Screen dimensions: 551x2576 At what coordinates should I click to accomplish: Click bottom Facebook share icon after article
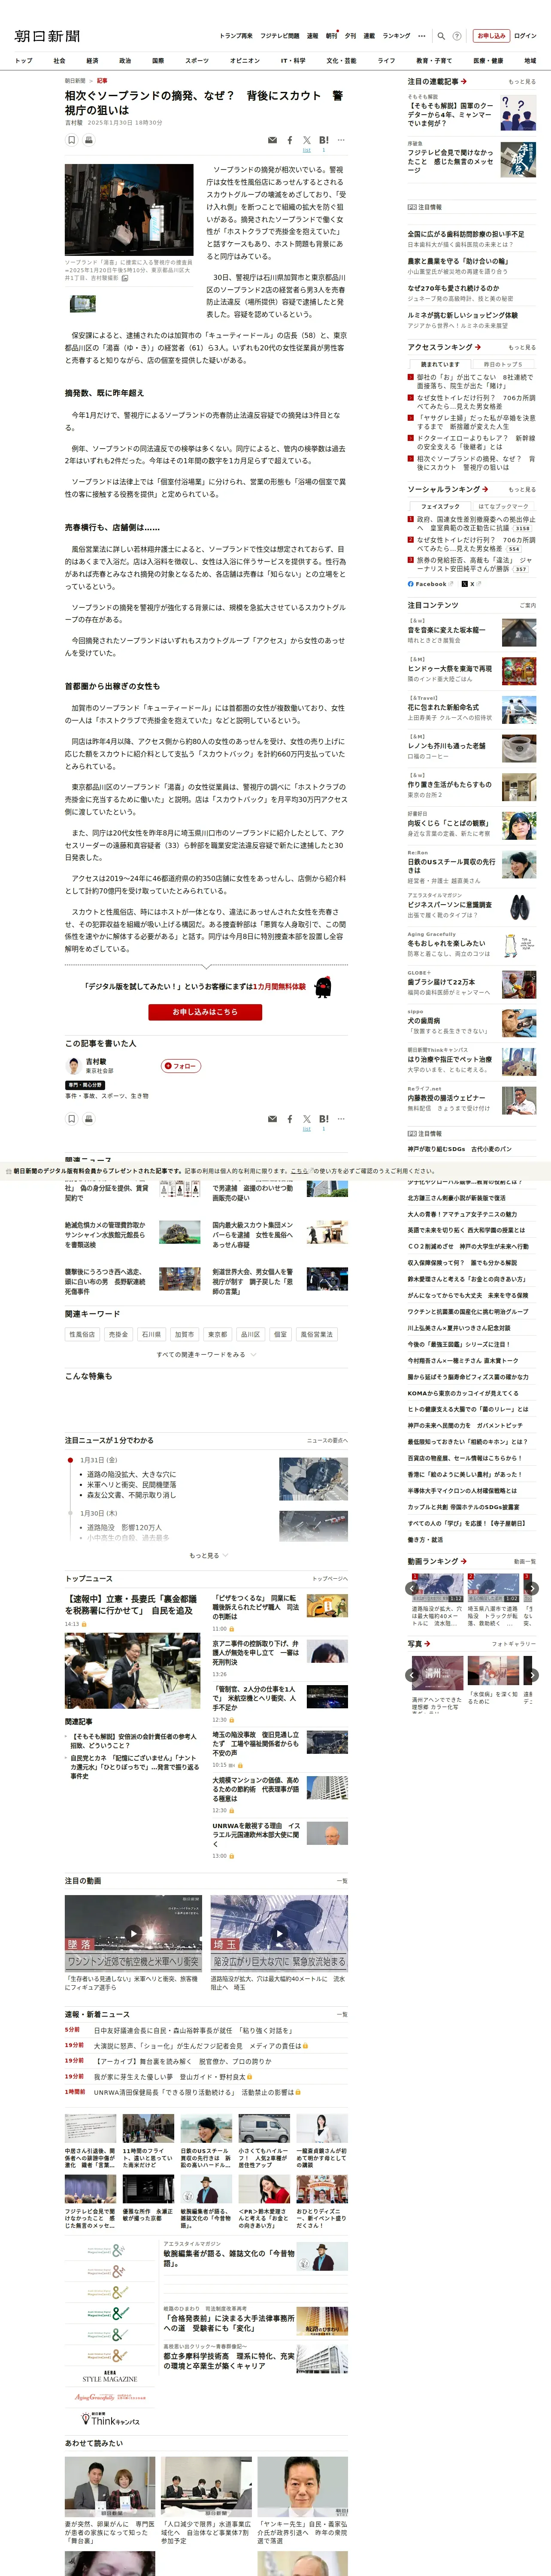pos(290,1119)
